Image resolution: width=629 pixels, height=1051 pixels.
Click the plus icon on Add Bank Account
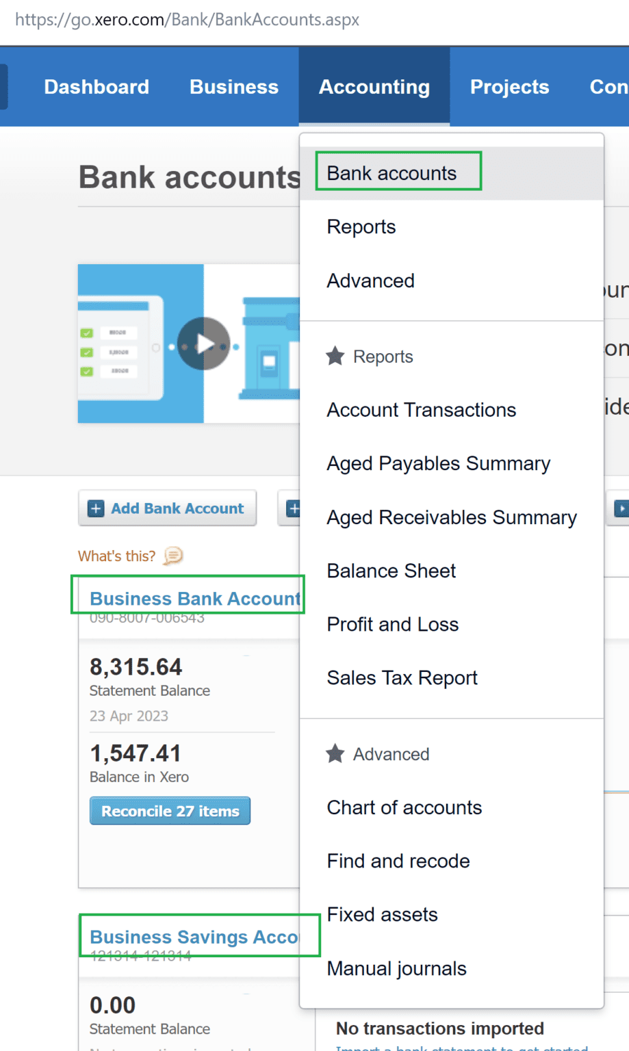[x=96, y=508]
